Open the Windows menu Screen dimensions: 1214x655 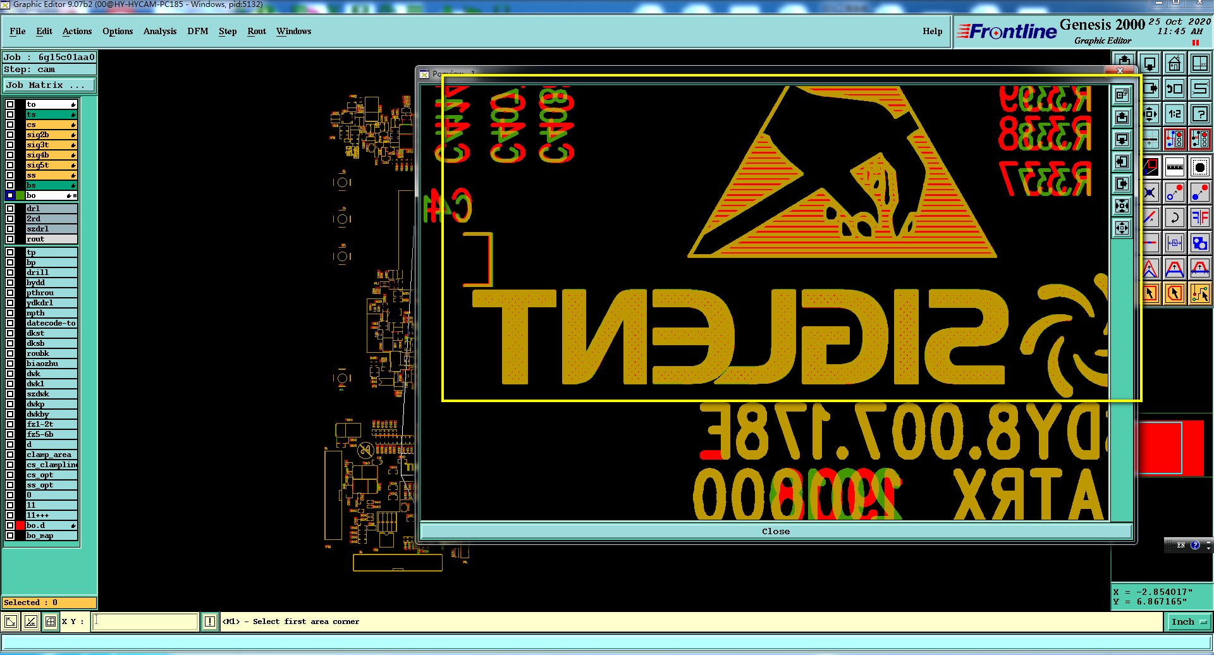click(294, 31)
